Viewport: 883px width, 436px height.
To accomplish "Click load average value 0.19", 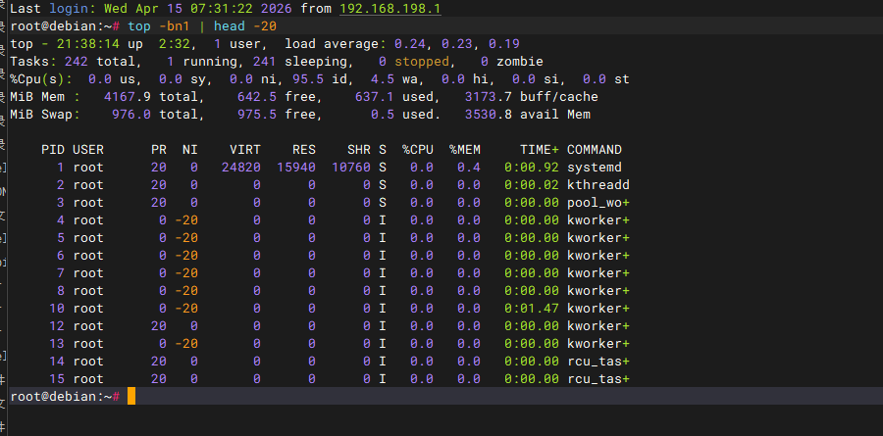I will pyautogui.click(x=503, y=44).
